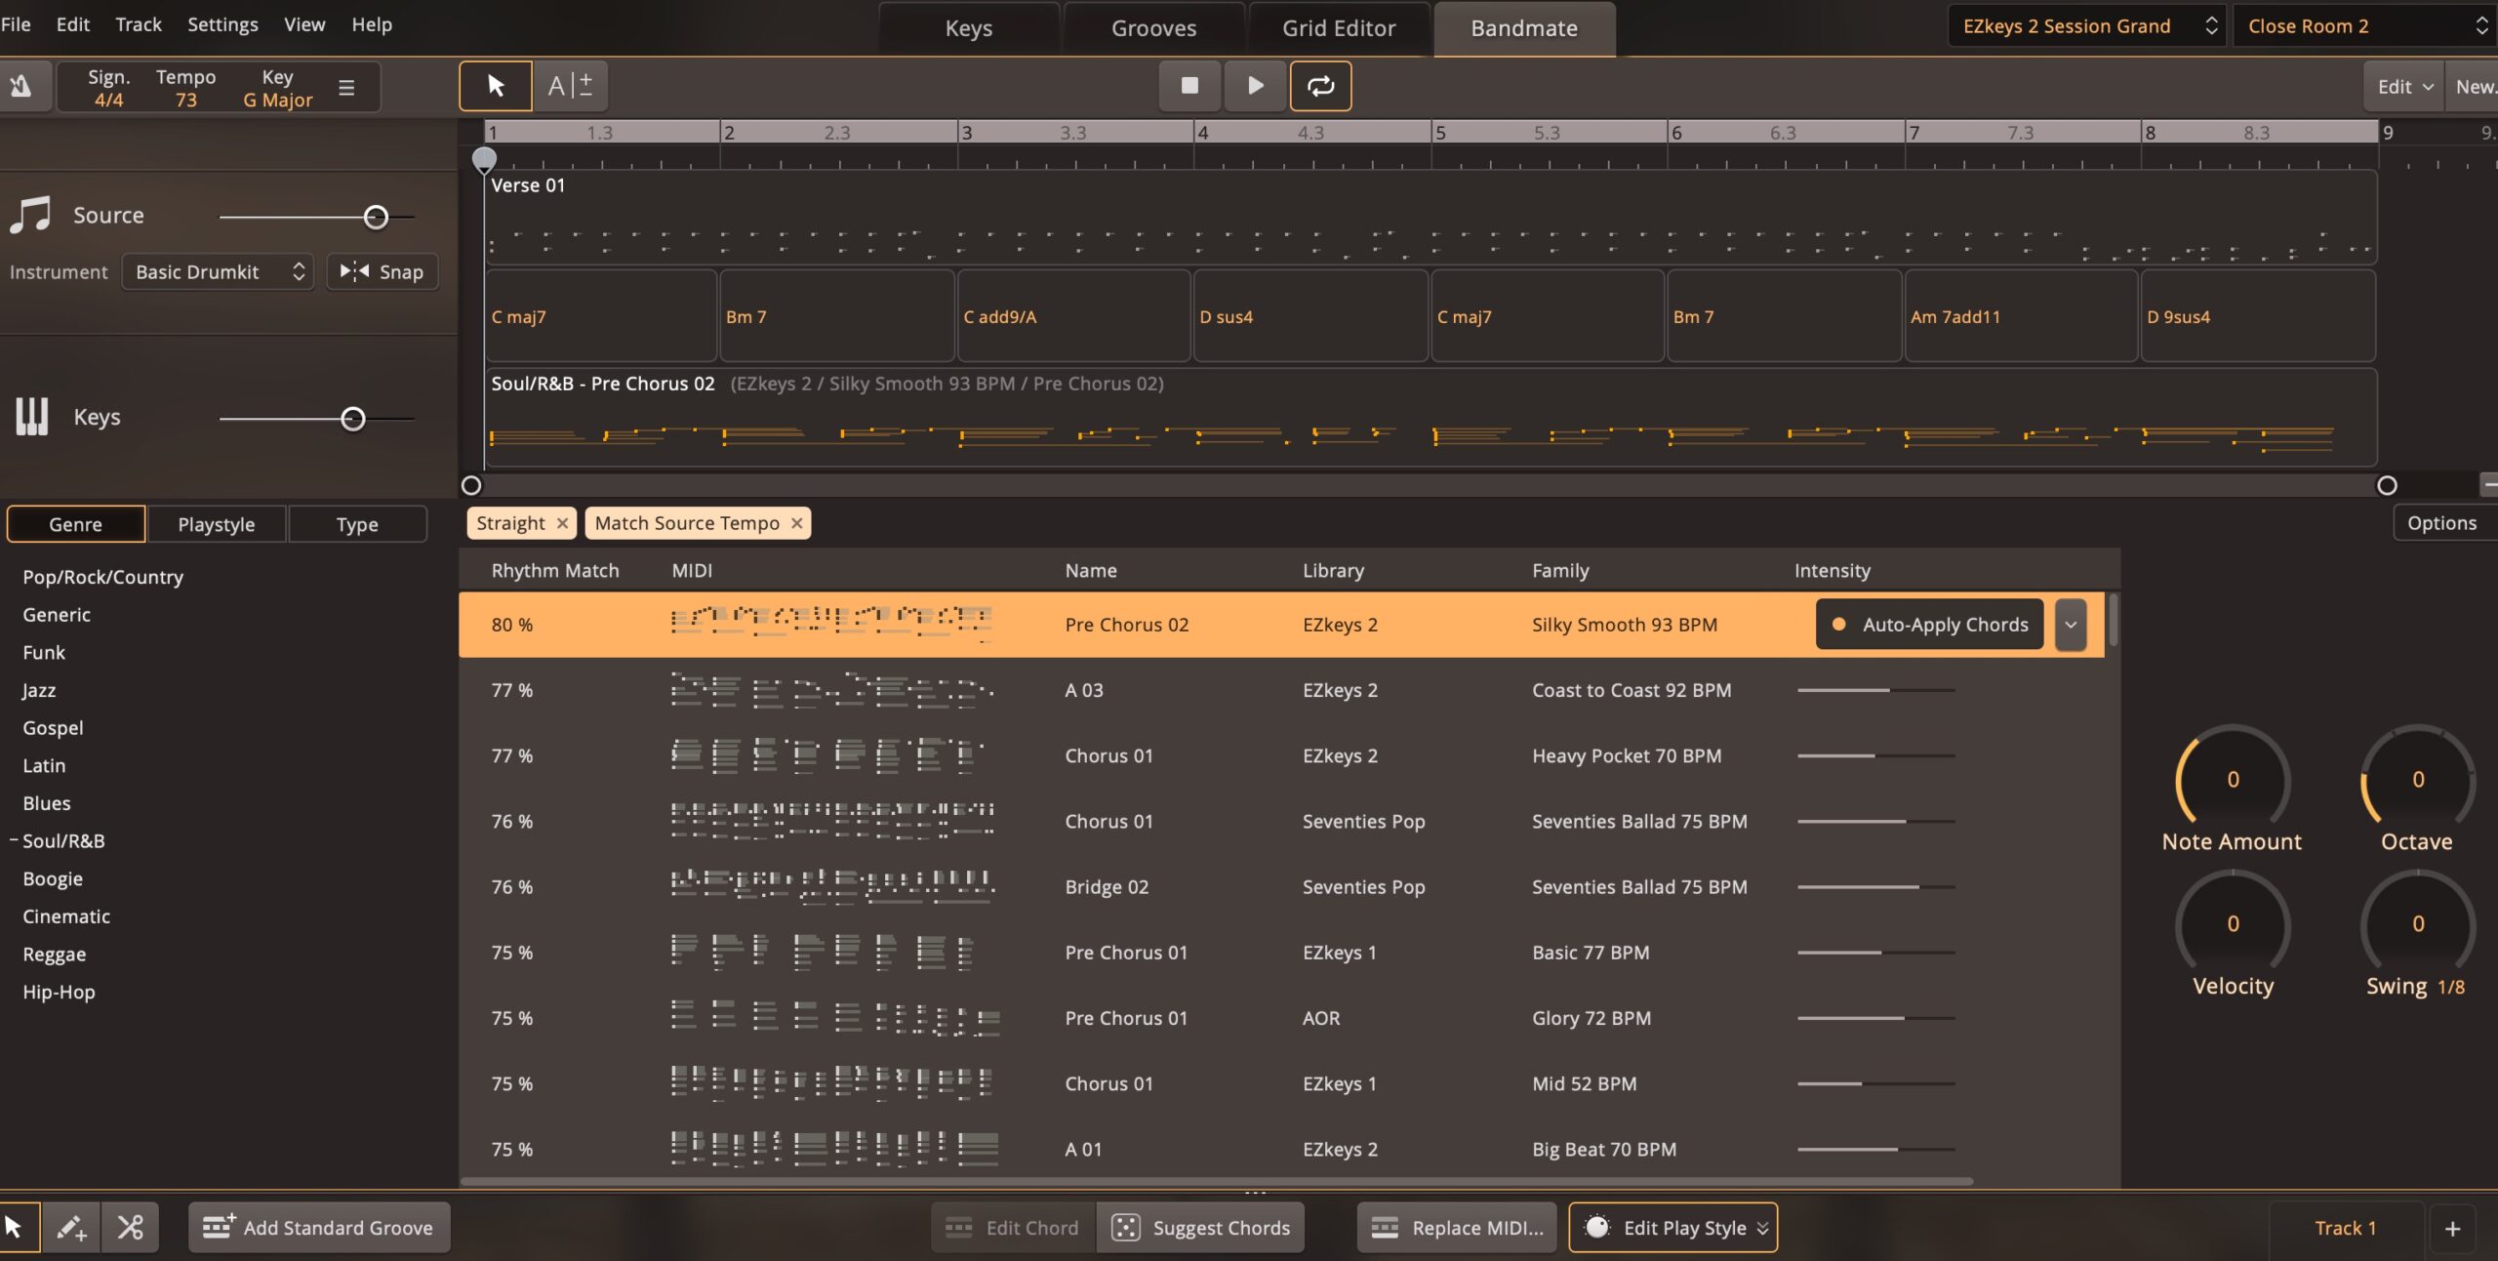Open the Settings menu
Screen dimensions: 2498x1261
pos(222,24)
